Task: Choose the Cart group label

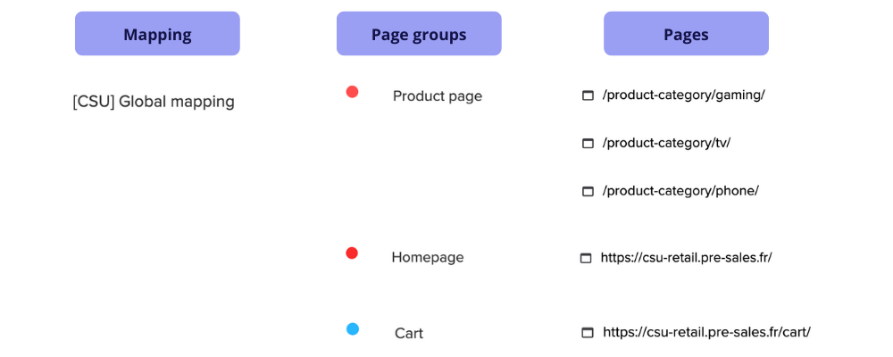Action: [409, 333]
